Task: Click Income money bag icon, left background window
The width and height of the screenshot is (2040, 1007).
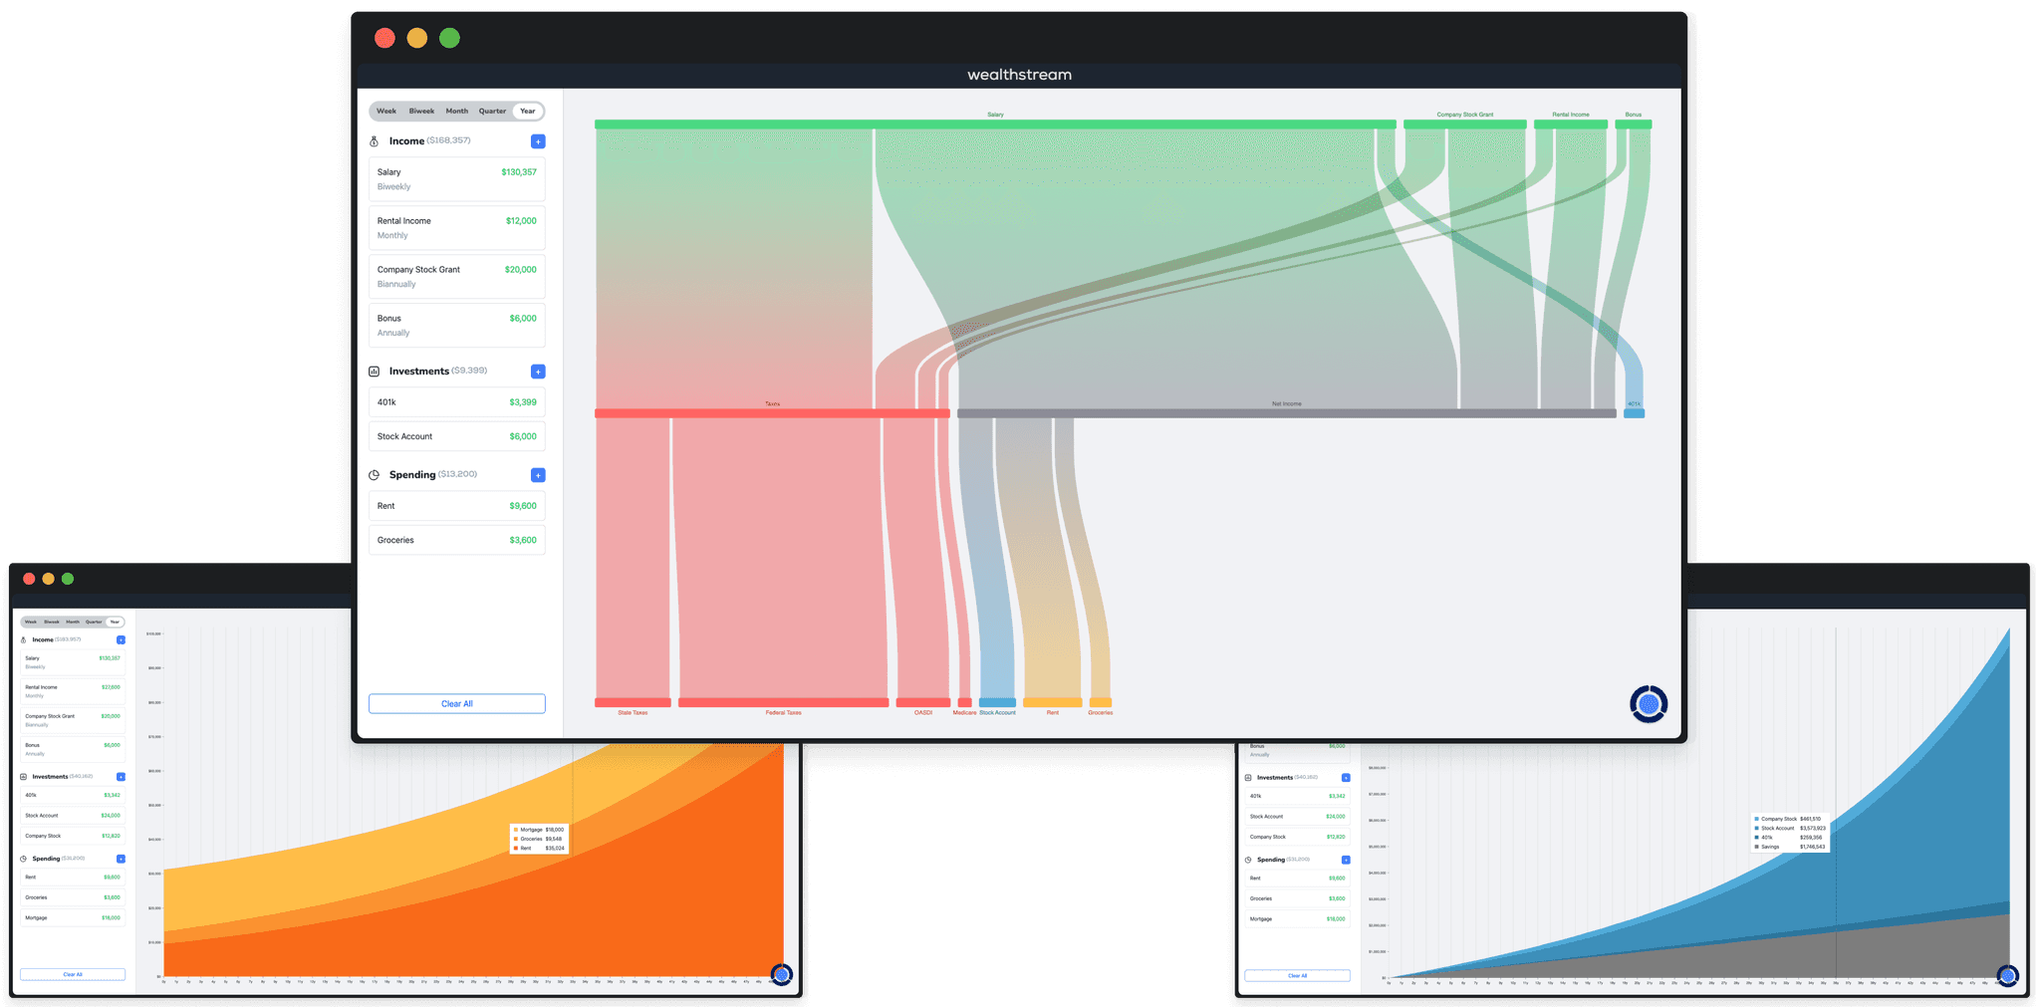Action: point(24,640)
